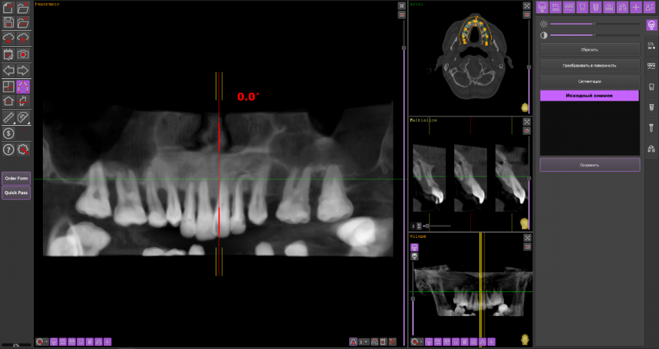Click the save floppy disk icon
The height and width of the screenshot is (349, 659).
(x=9, y=23)
